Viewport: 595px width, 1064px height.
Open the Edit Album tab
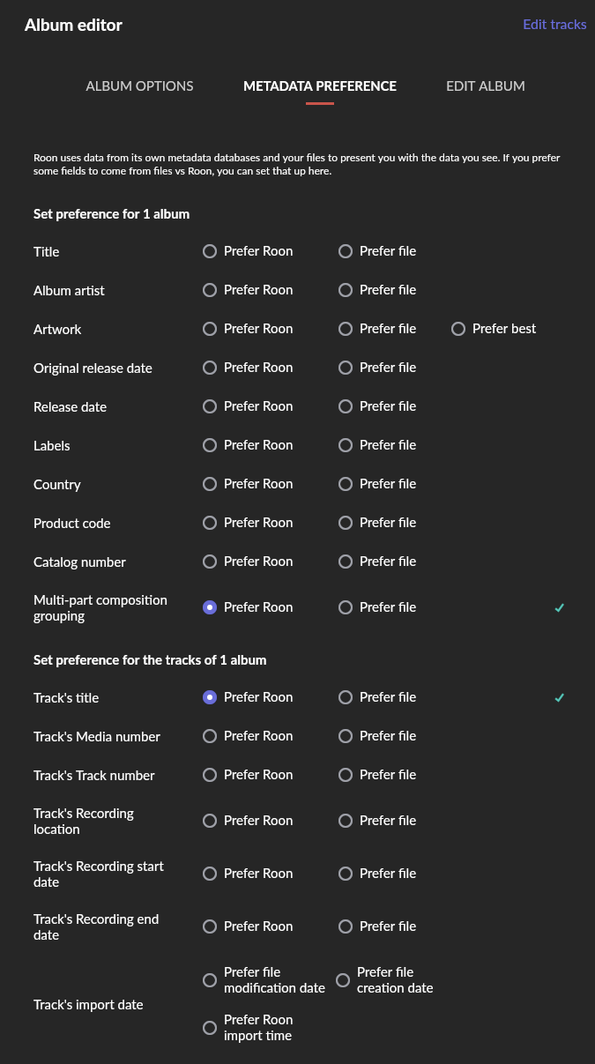click(x=486, y=86)
